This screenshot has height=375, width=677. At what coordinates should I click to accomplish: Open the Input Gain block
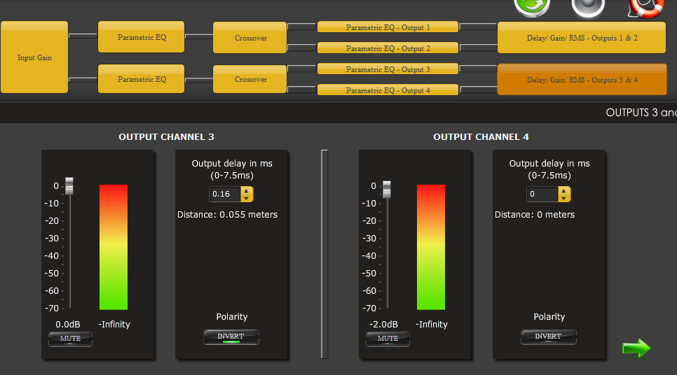(34, 57)
